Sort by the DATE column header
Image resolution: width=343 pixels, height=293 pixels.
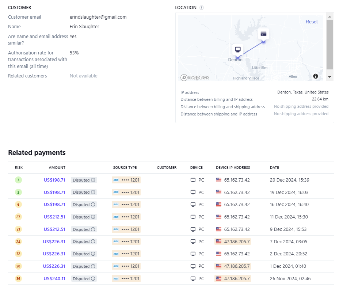274,168
